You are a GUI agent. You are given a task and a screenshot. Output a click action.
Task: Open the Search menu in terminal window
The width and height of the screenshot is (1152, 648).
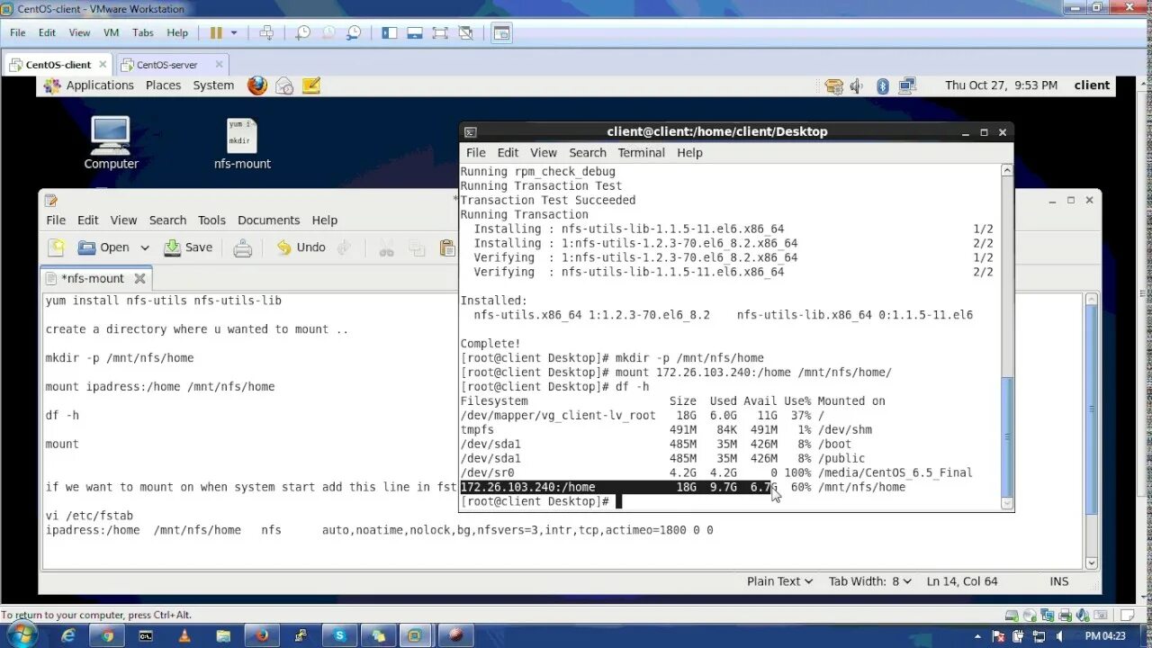(588, 153)
